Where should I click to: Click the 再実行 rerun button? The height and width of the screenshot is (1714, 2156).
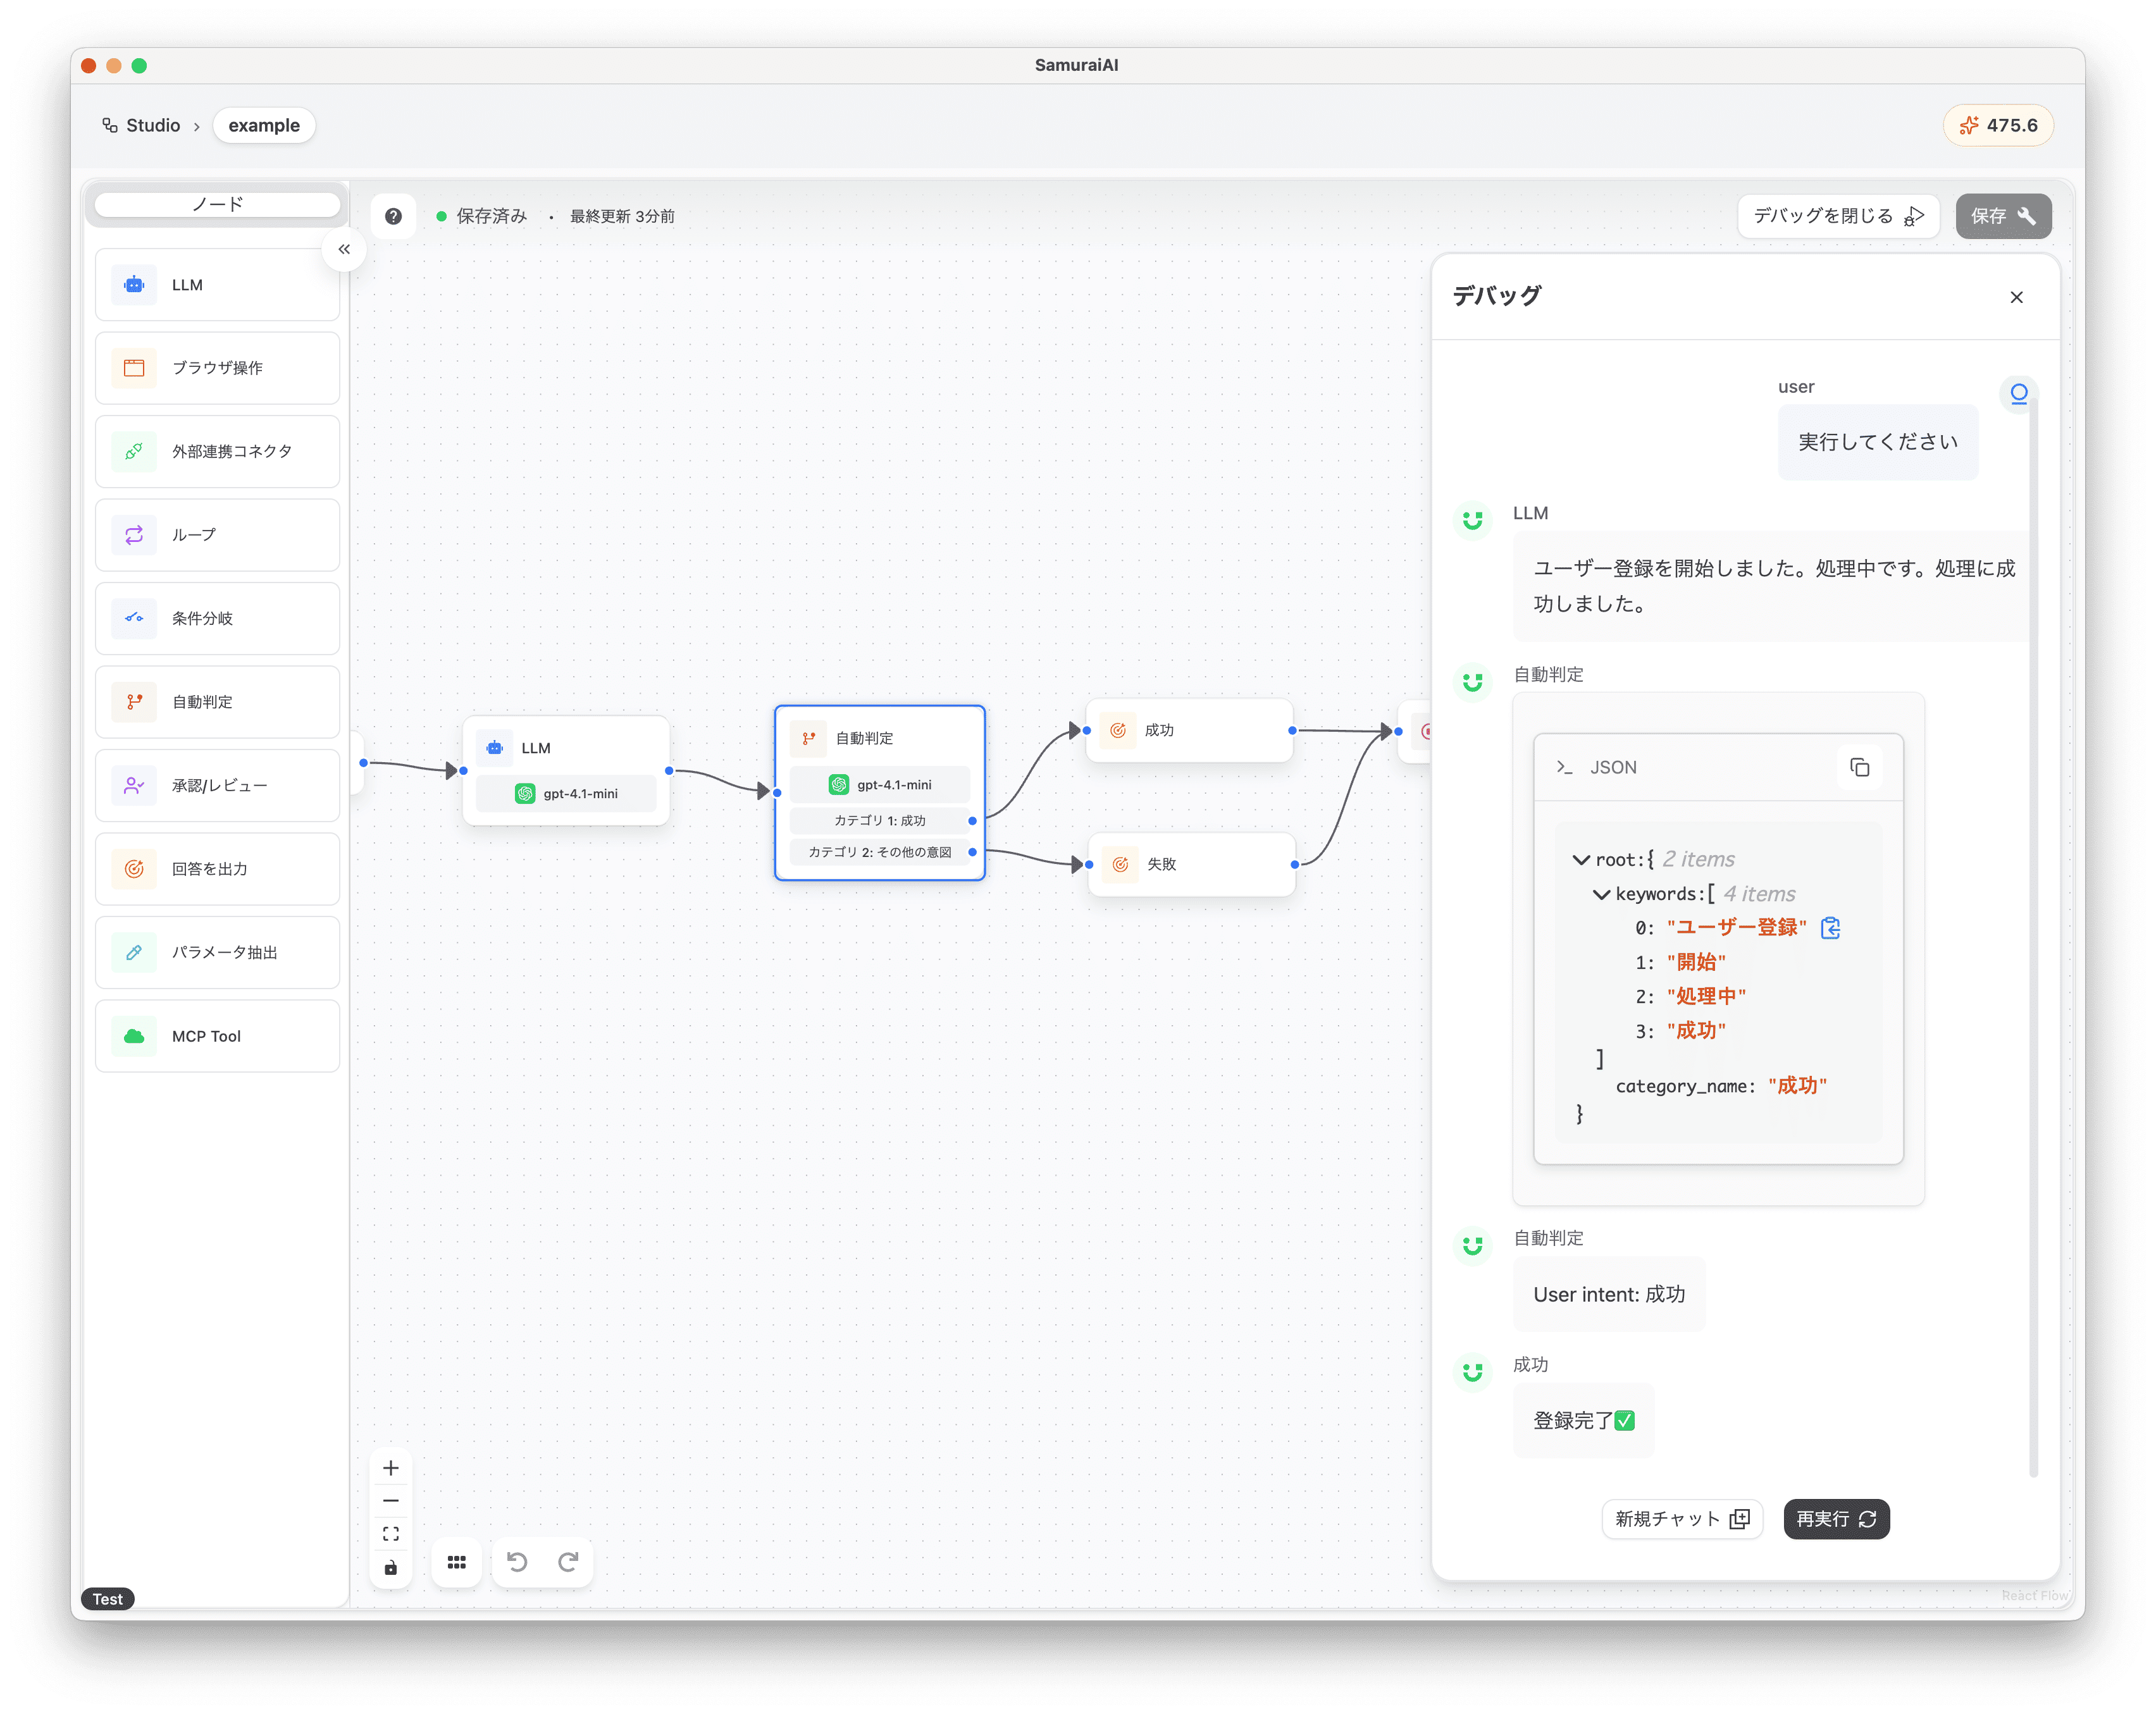[1836, 1518]
